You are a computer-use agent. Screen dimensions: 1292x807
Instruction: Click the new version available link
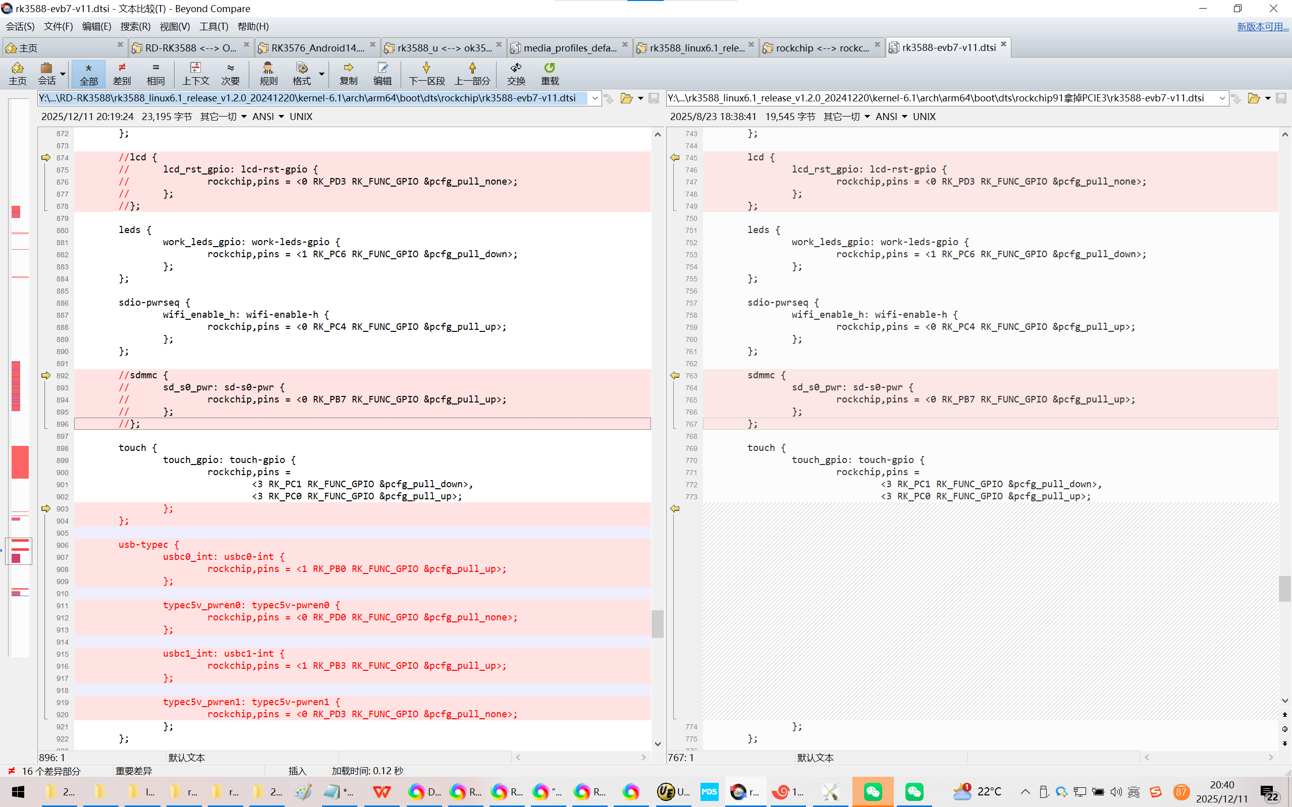[x=1262, y=26]
